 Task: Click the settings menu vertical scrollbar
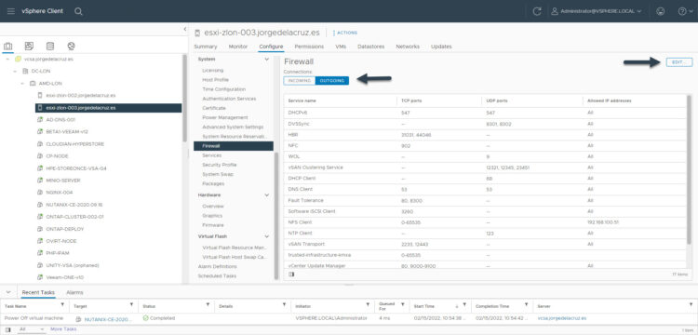276,215
